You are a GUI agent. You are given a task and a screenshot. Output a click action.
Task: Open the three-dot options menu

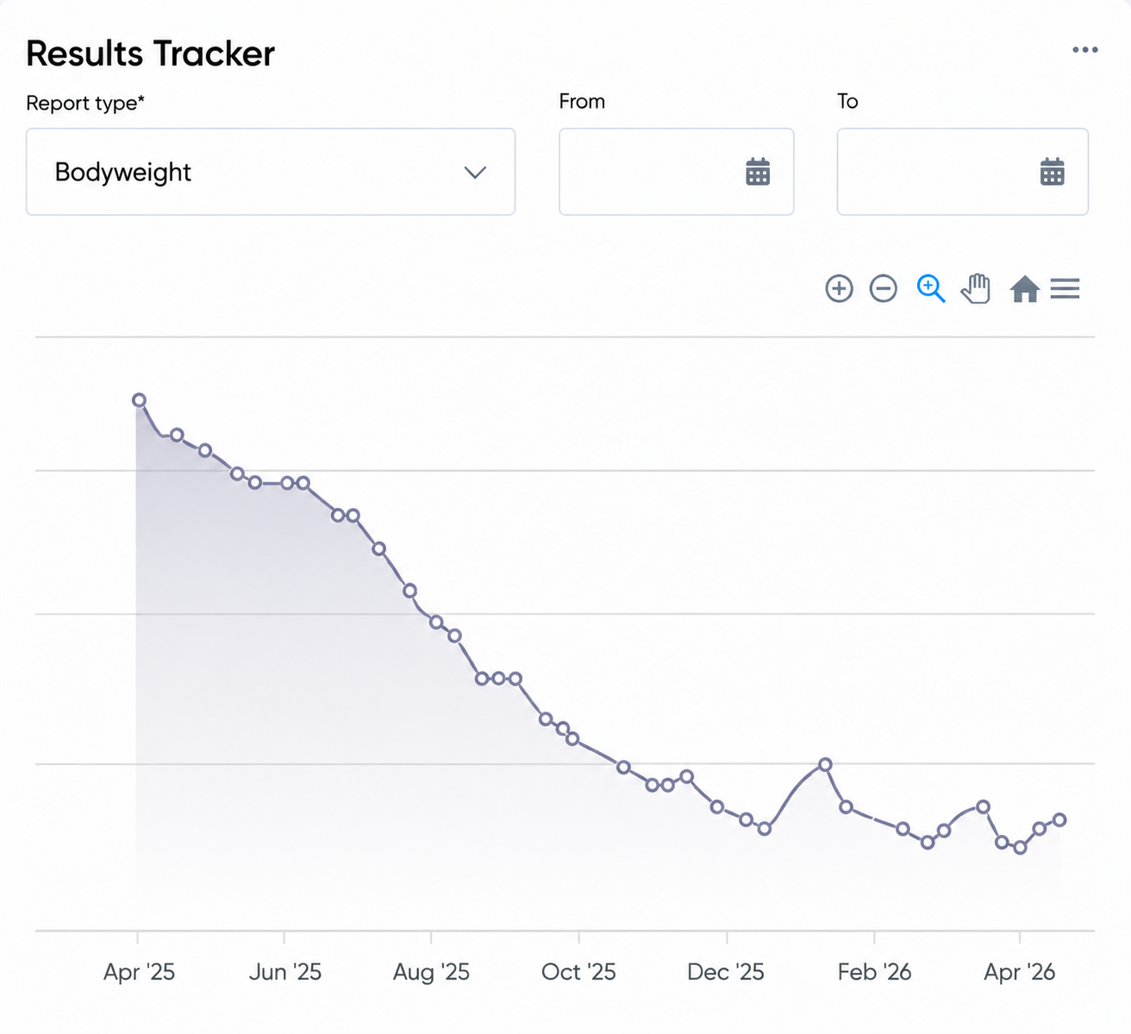click(x=1085, y=50)
